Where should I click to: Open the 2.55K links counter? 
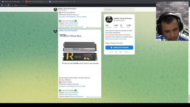(129, 26)
